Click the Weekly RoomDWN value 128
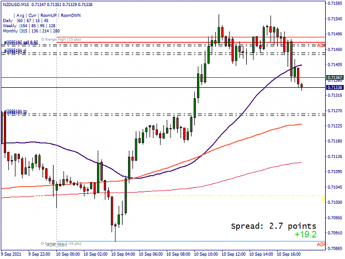The width and height of the screenshot is (345, 259). click(x=52, y=26)
